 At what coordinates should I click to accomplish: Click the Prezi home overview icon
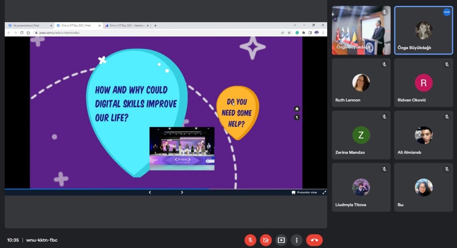tap(297, 109)
